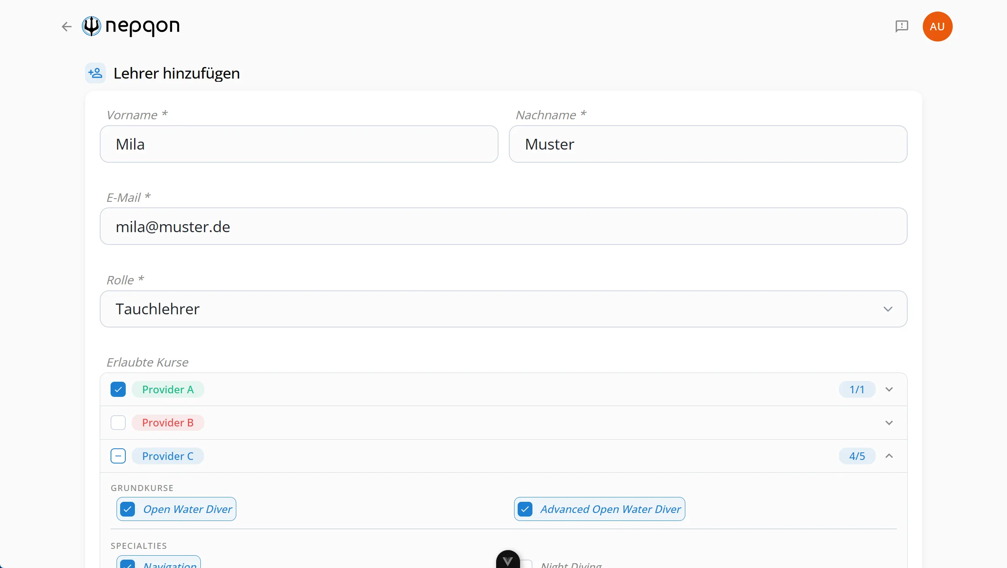Click the back arrow icon
Viewport: 1007px width, 568px height.
[66, 27]
